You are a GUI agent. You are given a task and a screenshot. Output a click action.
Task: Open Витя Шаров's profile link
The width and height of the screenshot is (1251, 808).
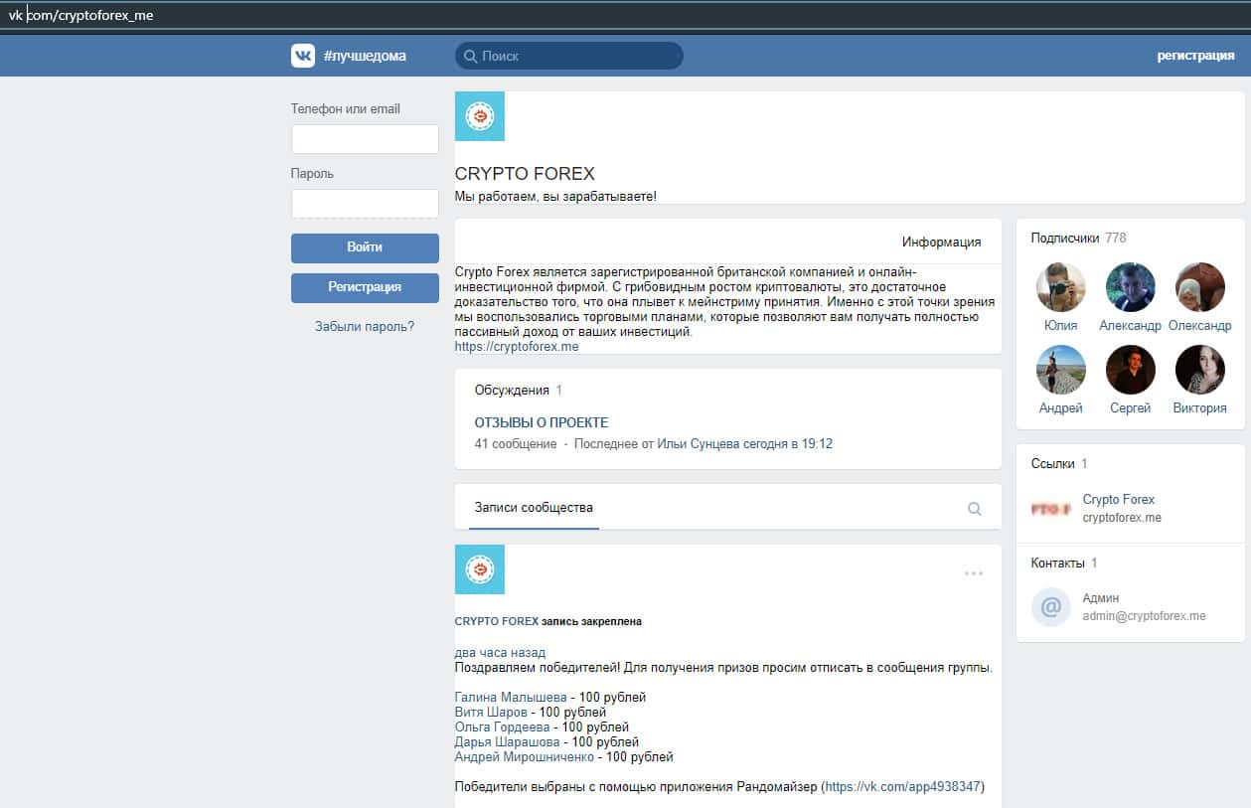(x=491, y=713)
